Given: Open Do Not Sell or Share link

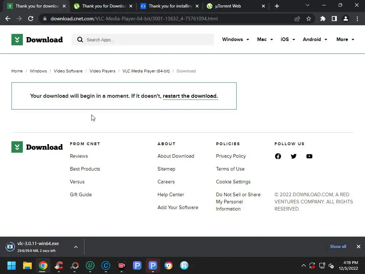Looking at the screenshot, I should point(238,202).
